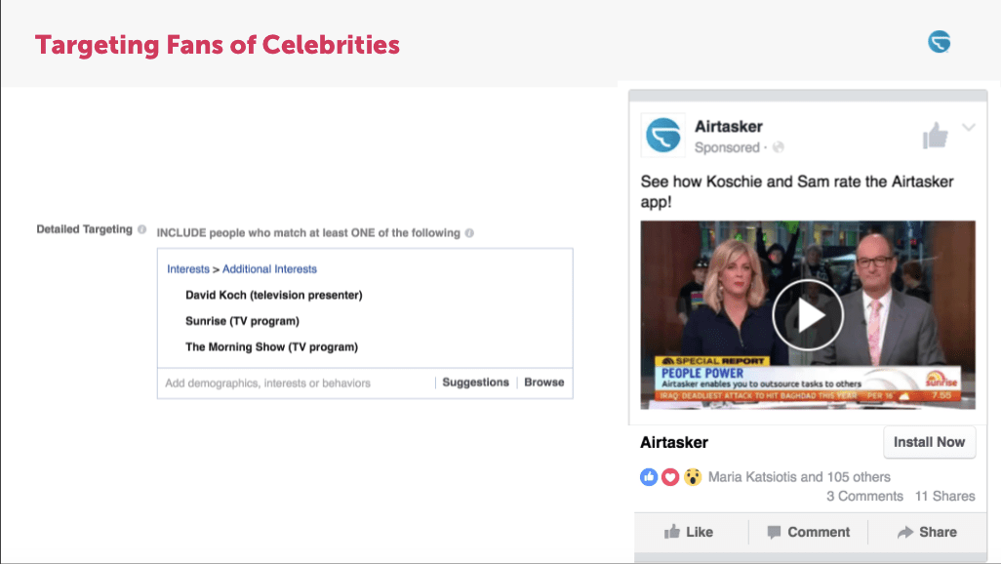
Task: Open targeting Suggestions
Action: point(475,383)
